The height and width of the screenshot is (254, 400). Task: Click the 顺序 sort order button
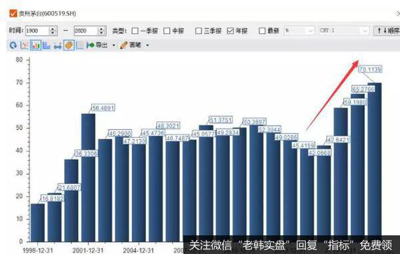[x=387, y=31]
